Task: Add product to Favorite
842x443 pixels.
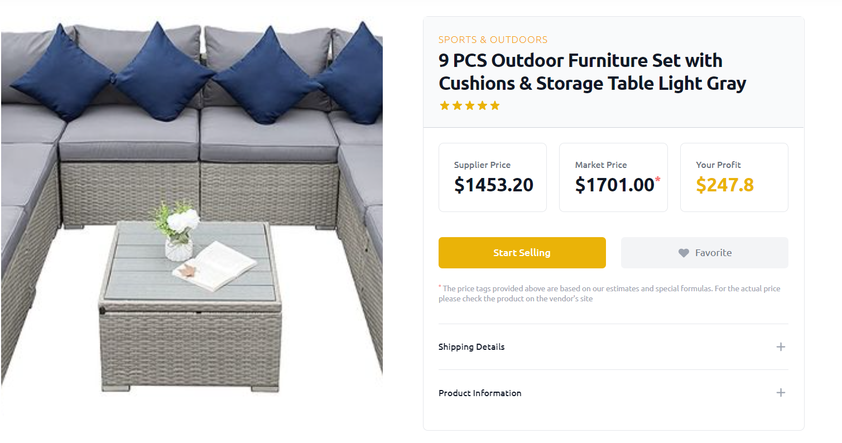Action: pos(704,253)
